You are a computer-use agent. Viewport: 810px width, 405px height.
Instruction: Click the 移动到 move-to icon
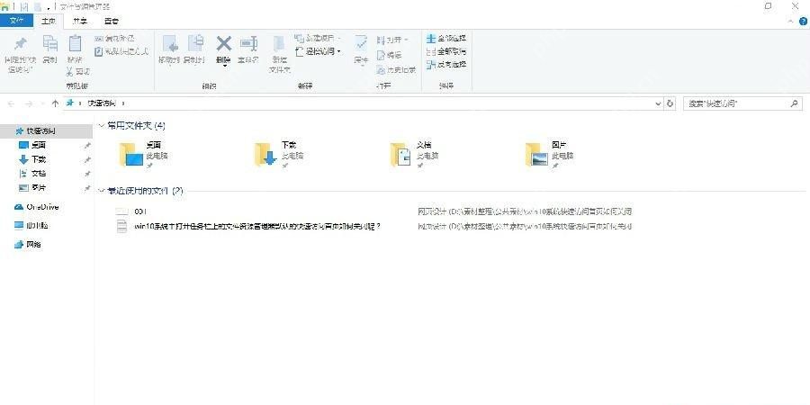(169, 43)
